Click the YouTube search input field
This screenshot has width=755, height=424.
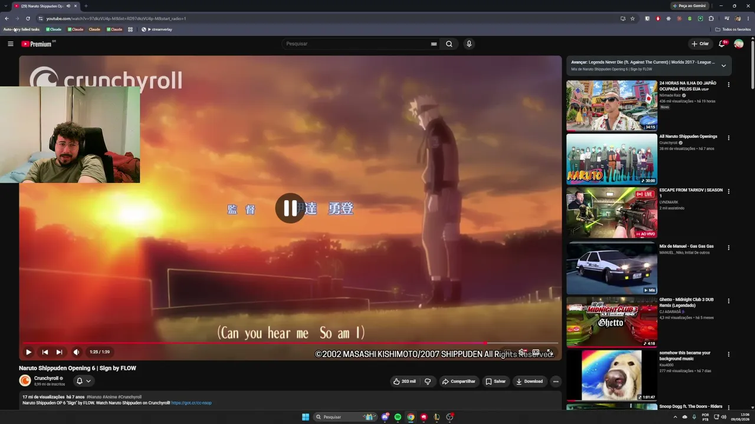356,44
